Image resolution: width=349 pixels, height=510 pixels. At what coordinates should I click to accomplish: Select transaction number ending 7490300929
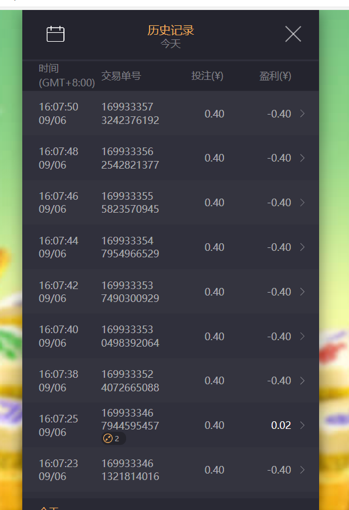coord(130,292)
